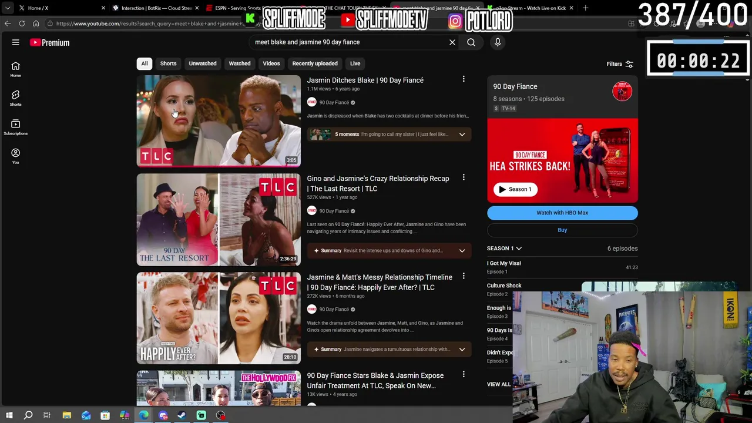The width and height of the screenshot is (752, 423).
Task: Select the Watched filter chip
Action: pyautogui.click(x=240, y=63)
